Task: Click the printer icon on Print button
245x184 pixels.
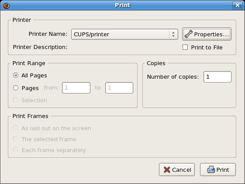Action: [x=211, y=170]
